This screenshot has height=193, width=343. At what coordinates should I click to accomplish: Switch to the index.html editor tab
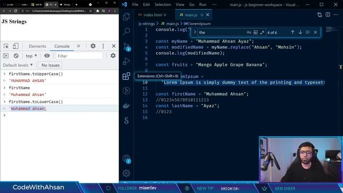click(x=153, y=15)
